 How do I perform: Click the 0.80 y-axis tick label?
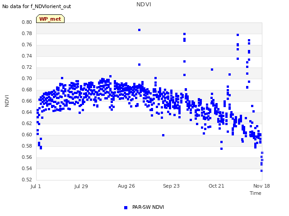tap(27, 22)
